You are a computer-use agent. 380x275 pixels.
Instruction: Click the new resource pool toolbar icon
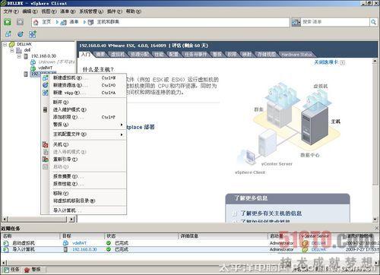pos(21,34)
